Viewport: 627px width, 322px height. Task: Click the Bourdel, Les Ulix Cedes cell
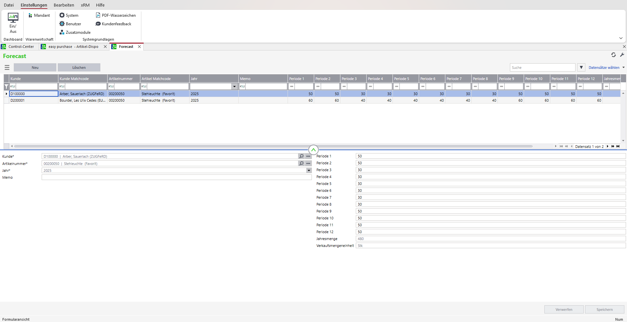(83, 100)
